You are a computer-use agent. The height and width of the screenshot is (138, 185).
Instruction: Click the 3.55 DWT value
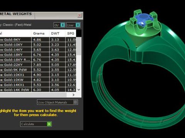coord(55,70)
